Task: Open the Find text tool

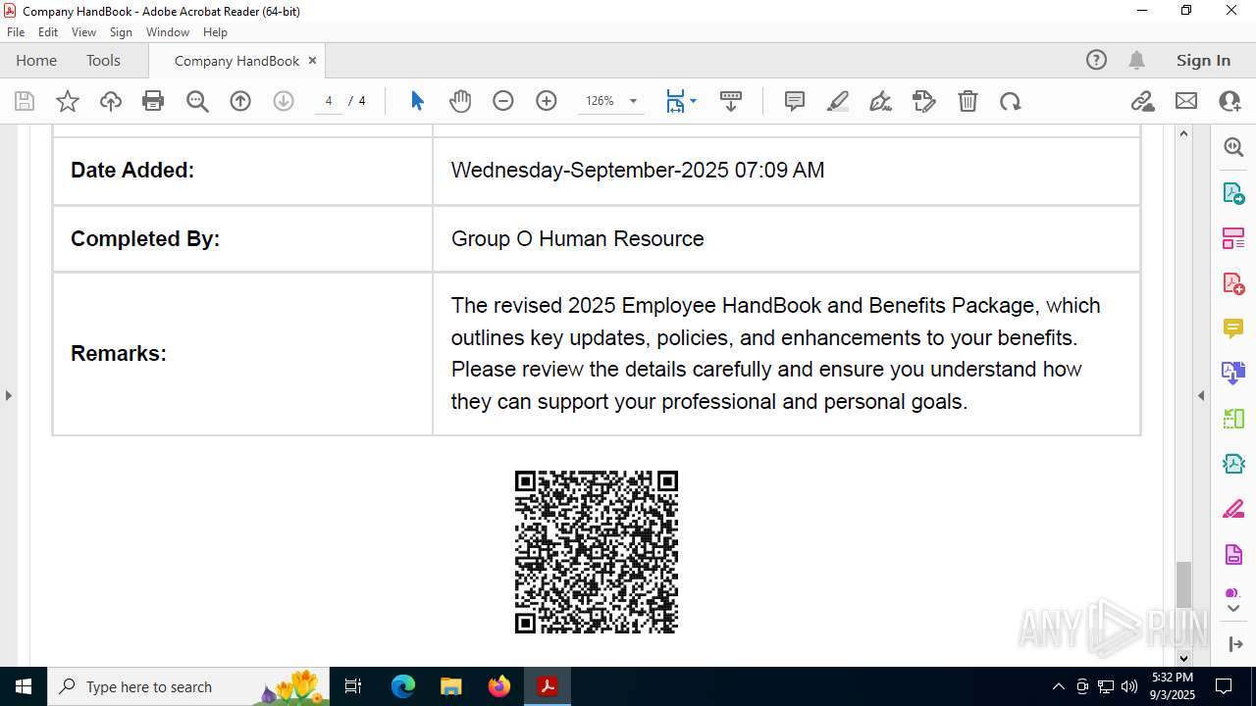Action: pyautogui.click(x=197, y=101)
